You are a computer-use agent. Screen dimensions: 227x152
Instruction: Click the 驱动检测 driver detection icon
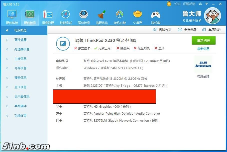(x=84, y=17)
